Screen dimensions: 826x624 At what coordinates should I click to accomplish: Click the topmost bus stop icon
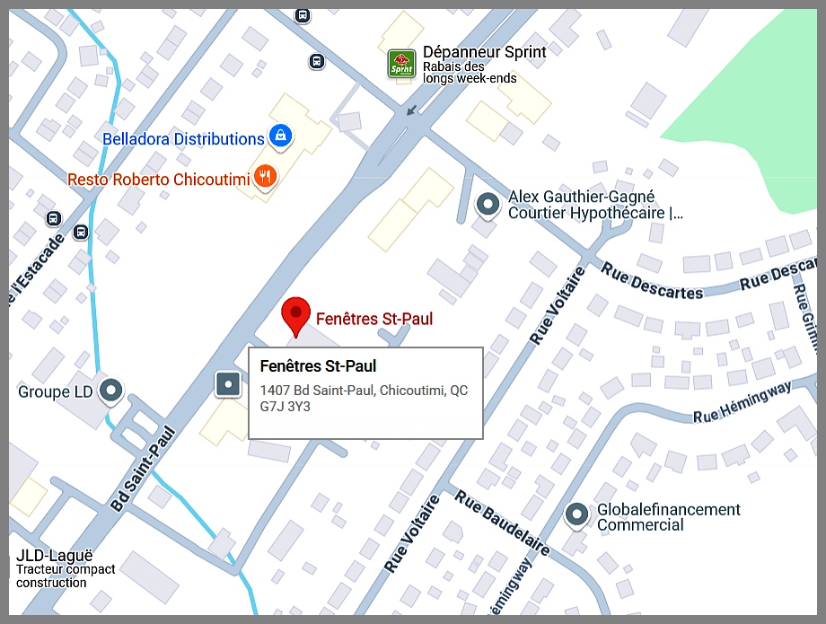[x=302, y=15]
